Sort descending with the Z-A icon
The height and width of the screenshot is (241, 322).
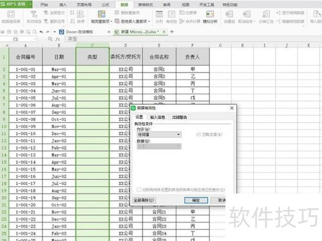[x=72, y=21]
